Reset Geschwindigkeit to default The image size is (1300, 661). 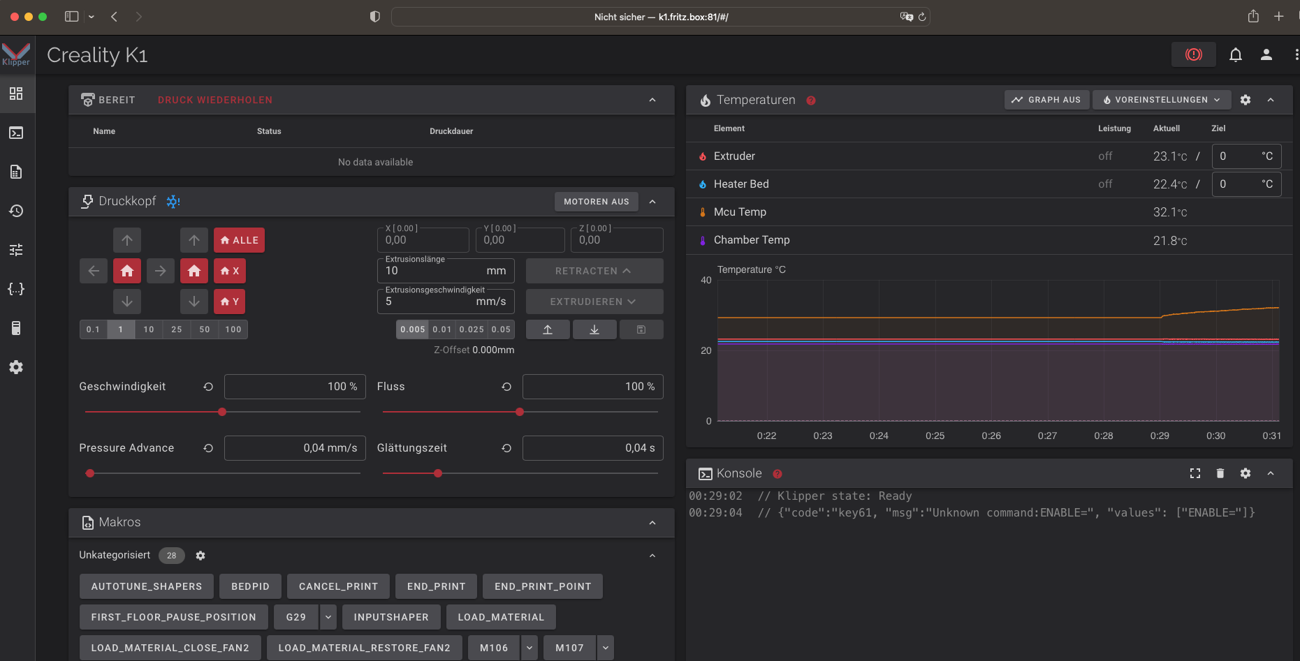click(208, 387)
